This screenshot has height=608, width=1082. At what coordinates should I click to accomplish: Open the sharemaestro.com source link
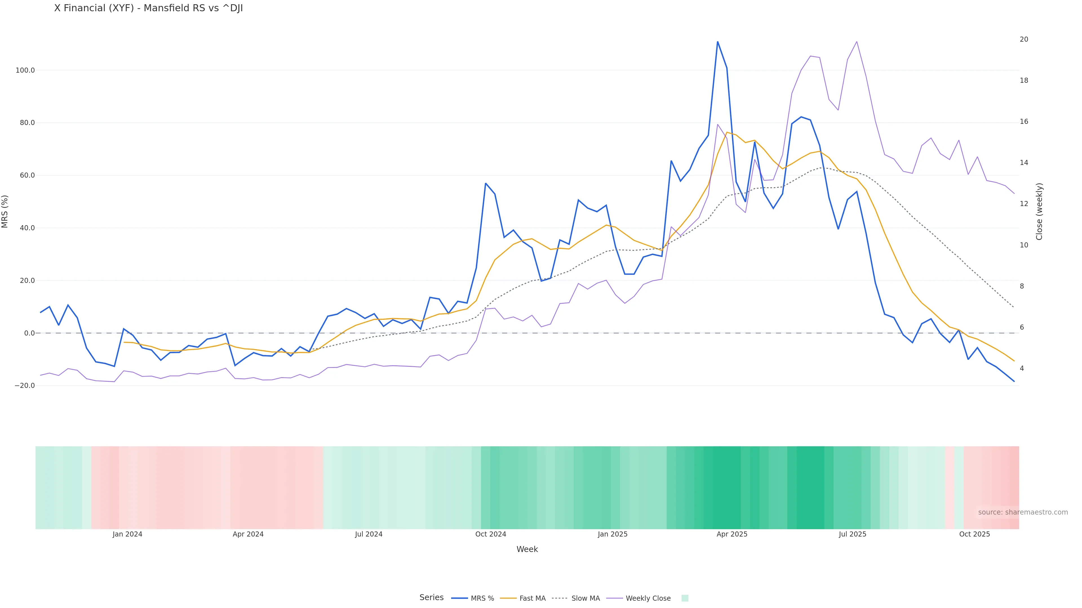[x=1022, y=512]
